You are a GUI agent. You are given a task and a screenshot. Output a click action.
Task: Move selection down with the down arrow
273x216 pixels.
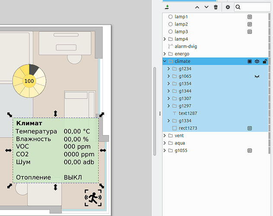206,7
